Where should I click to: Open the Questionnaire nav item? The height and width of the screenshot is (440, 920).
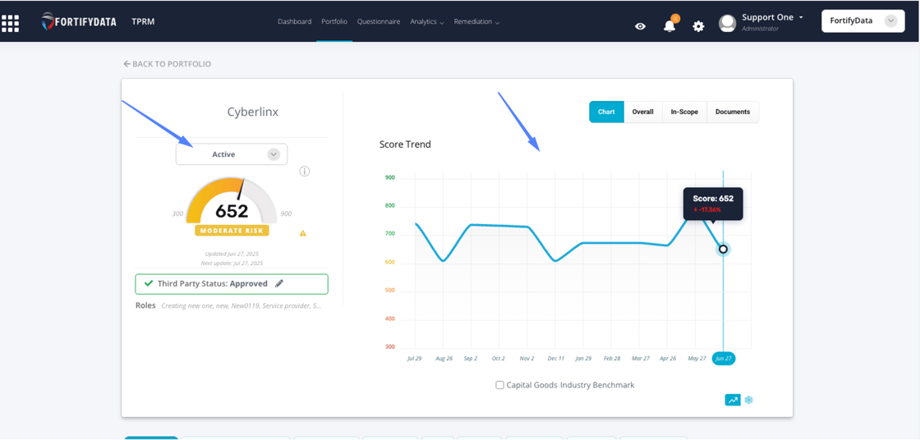[379, 21]
